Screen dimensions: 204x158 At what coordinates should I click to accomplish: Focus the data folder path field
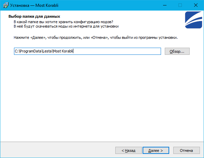click(x=87, y=51)
